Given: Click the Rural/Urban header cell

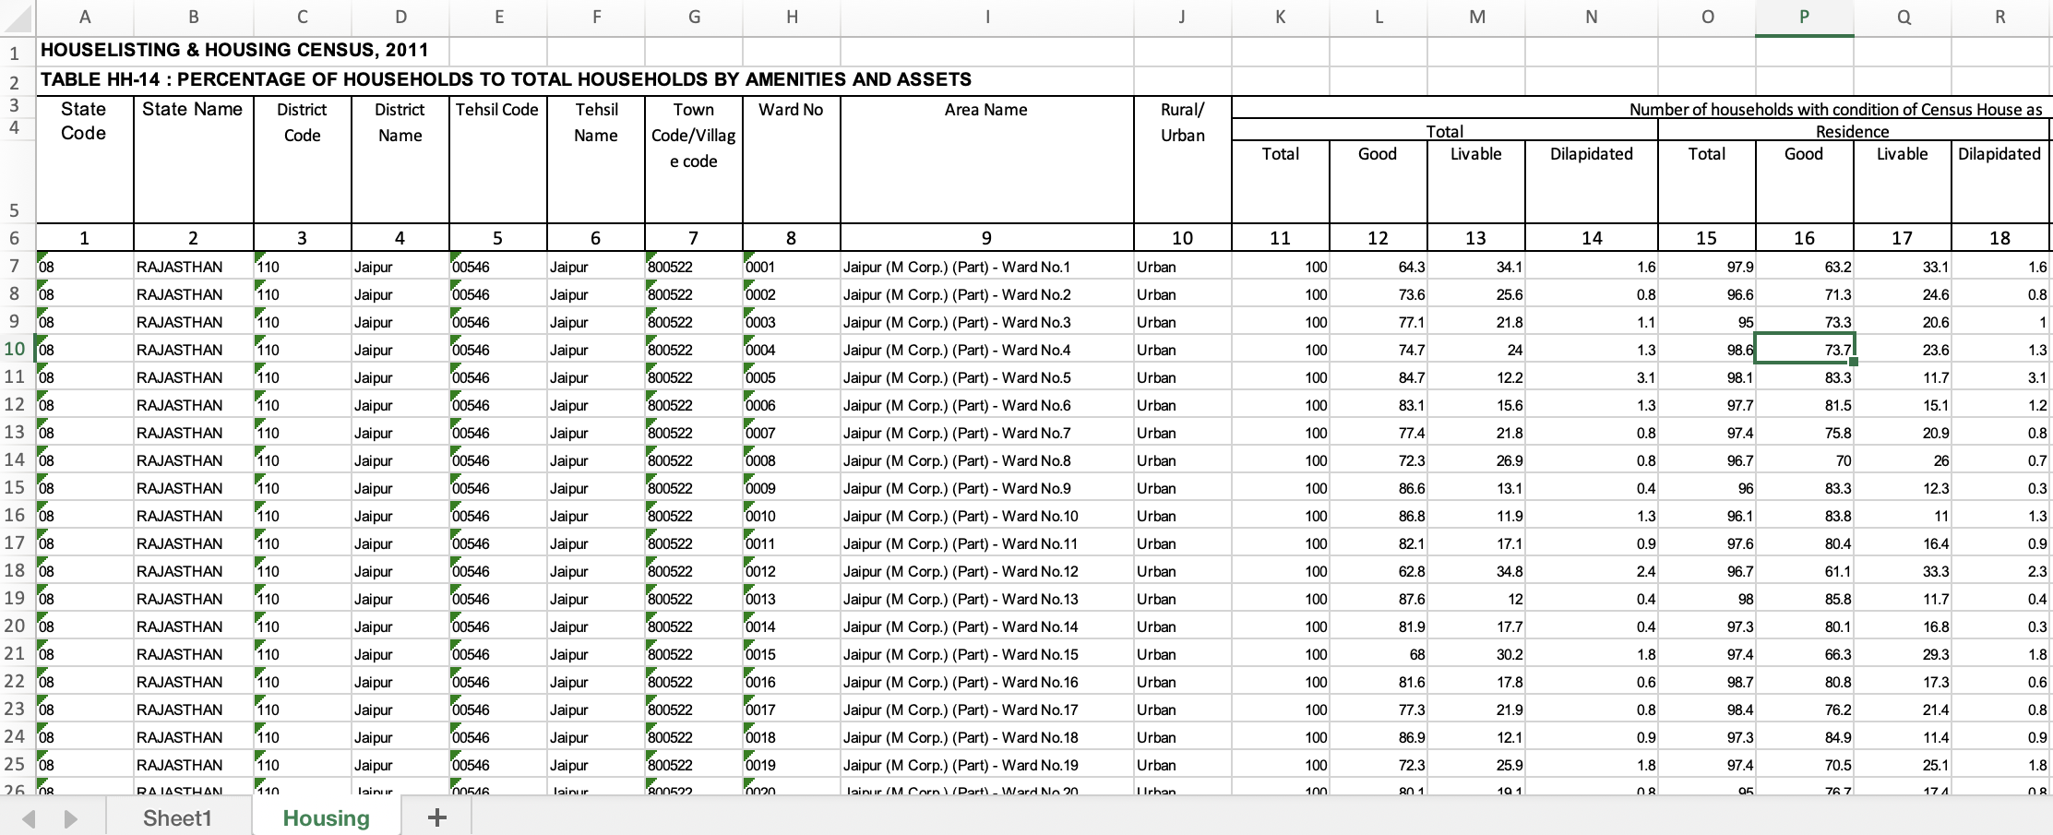Looking at the screenshot, I should (x=1182, y=123).
